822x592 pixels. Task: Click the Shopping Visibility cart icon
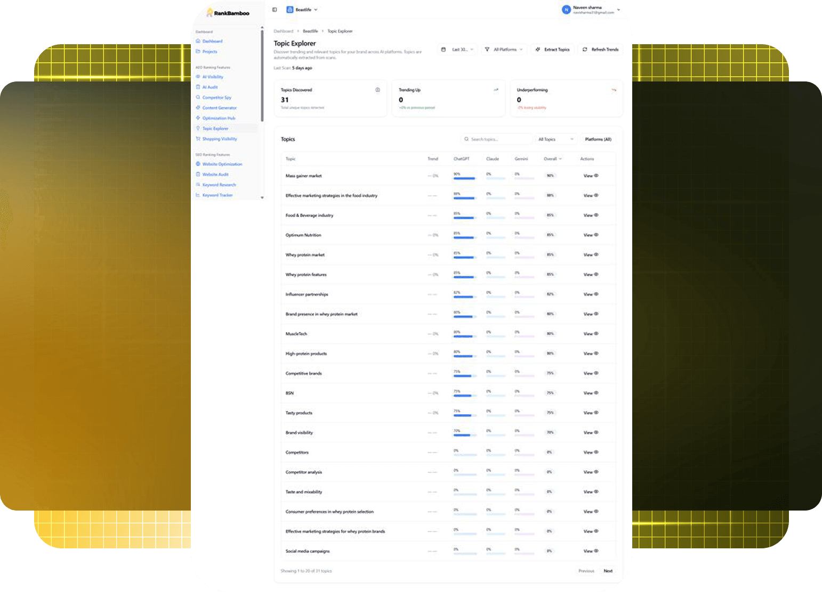tap(198, 139)
